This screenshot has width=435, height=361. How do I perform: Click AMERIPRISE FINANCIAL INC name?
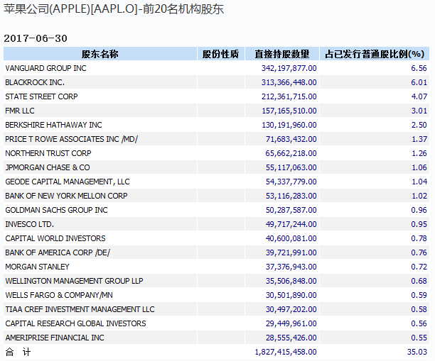pyautogui.click(x=55, y=338)
